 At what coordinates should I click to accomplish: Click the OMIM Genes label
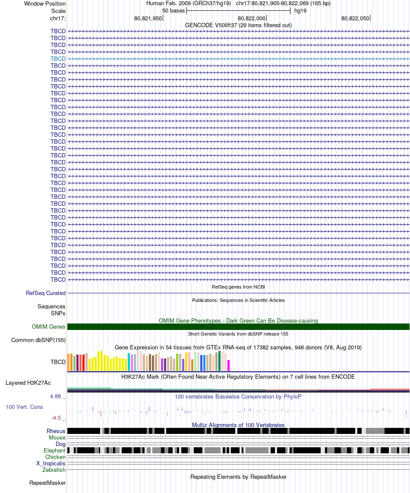[x=48, y=327]
